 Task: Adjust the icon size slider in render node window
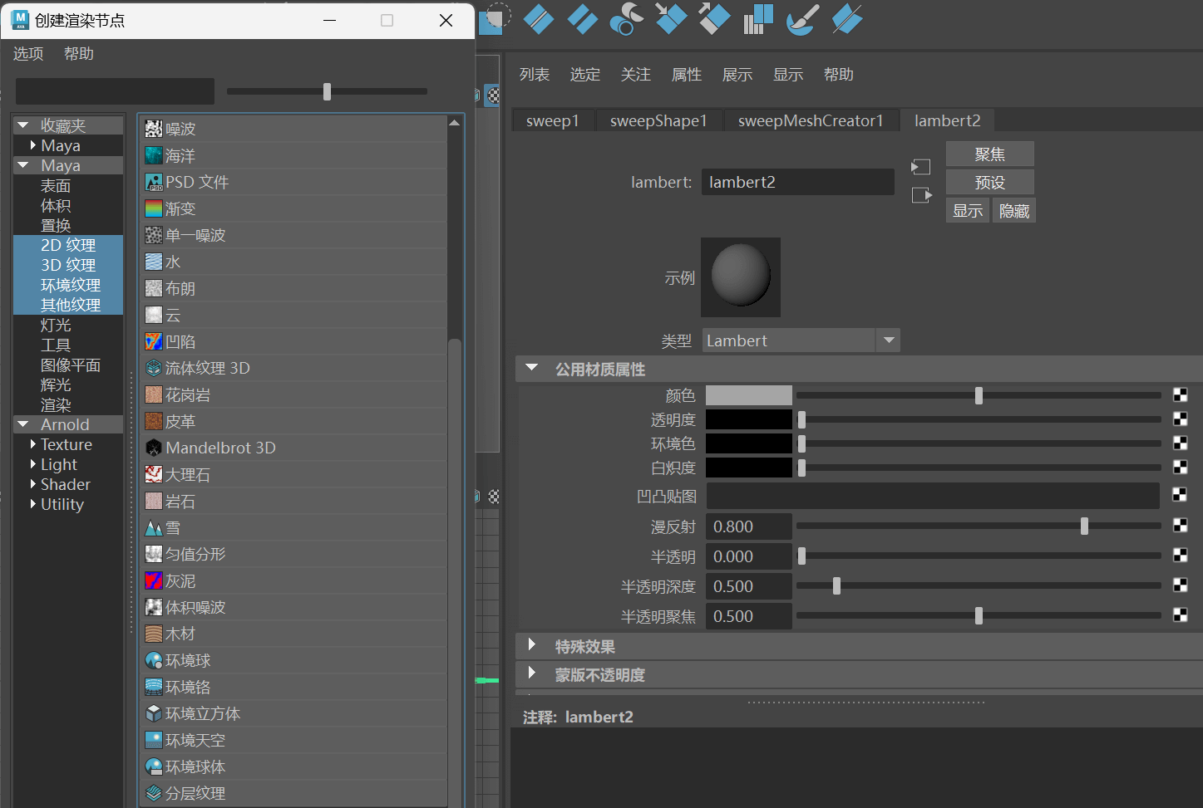pos(327,91)
